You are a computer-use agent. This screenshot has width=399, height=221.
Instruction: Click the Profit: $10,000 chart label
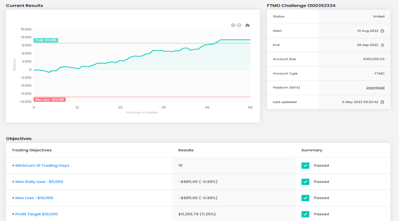coord(46,40)
